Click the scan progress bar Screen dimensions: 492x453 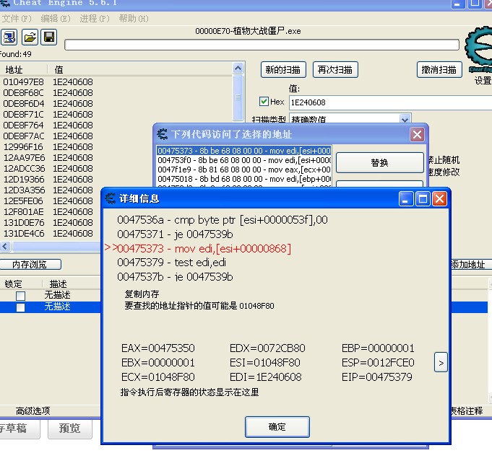(262, 45)
